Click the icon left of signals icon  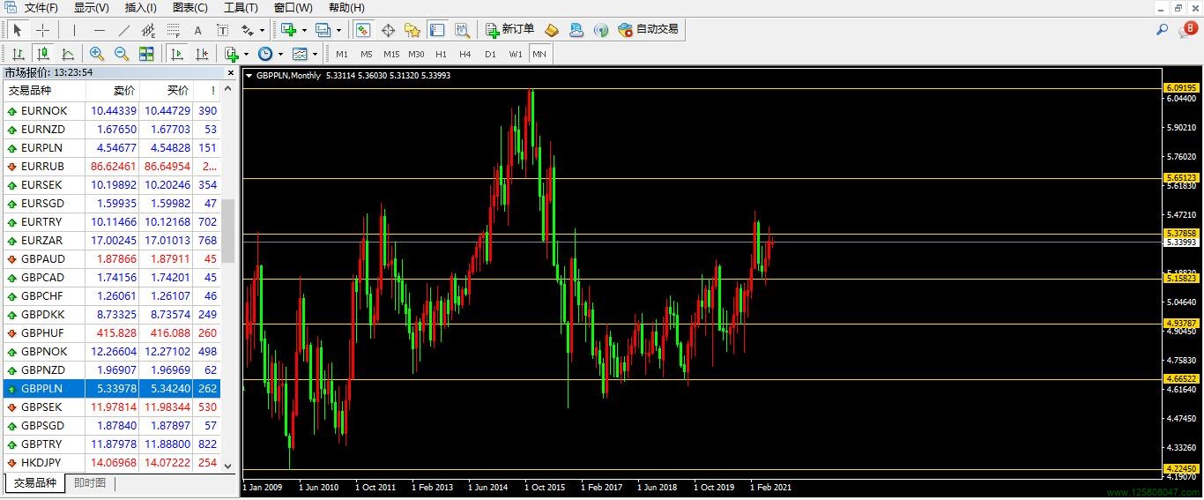[576, 30]
